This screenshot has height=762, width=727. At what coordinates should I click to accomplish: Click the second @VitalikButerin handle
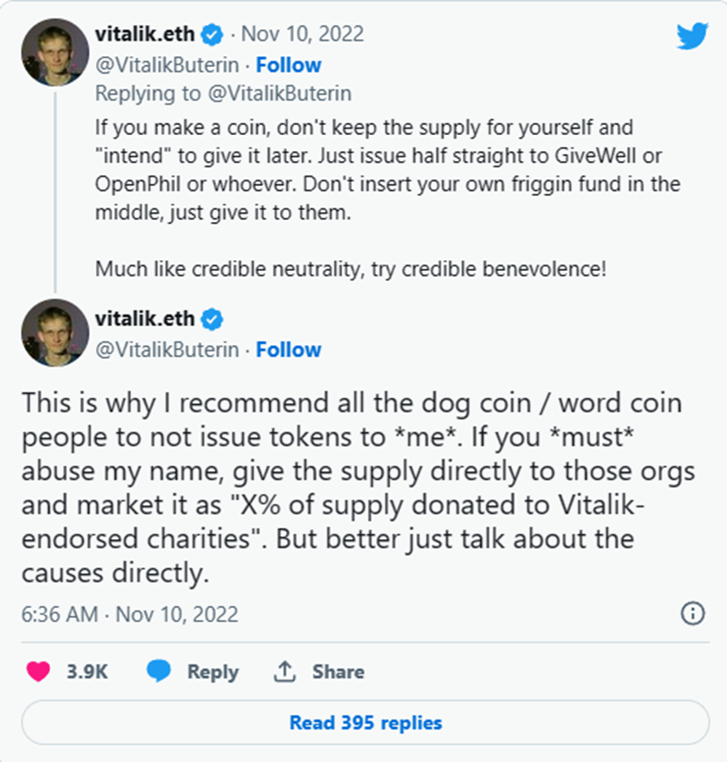[x=167, y=349]
